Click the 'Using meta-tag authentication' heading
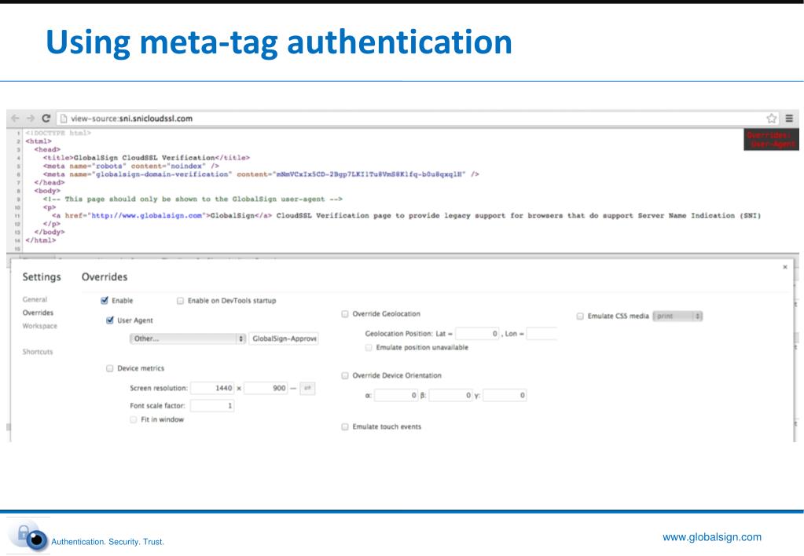804x556 pixels. [x=279, y=42]
